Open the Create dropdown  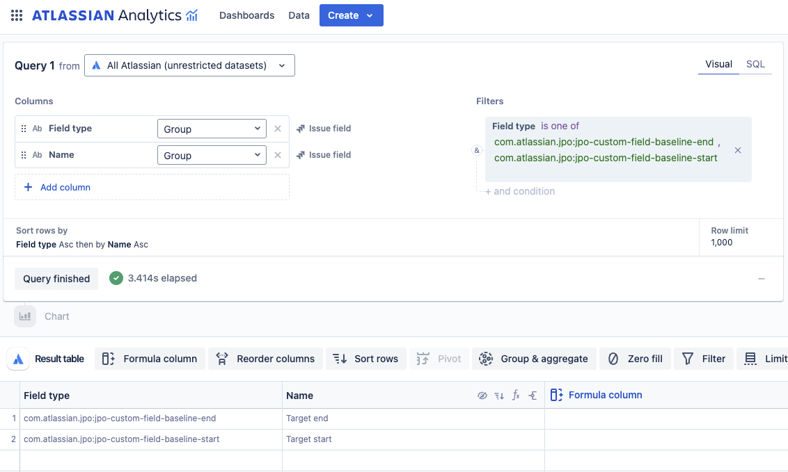coord(351,15)
